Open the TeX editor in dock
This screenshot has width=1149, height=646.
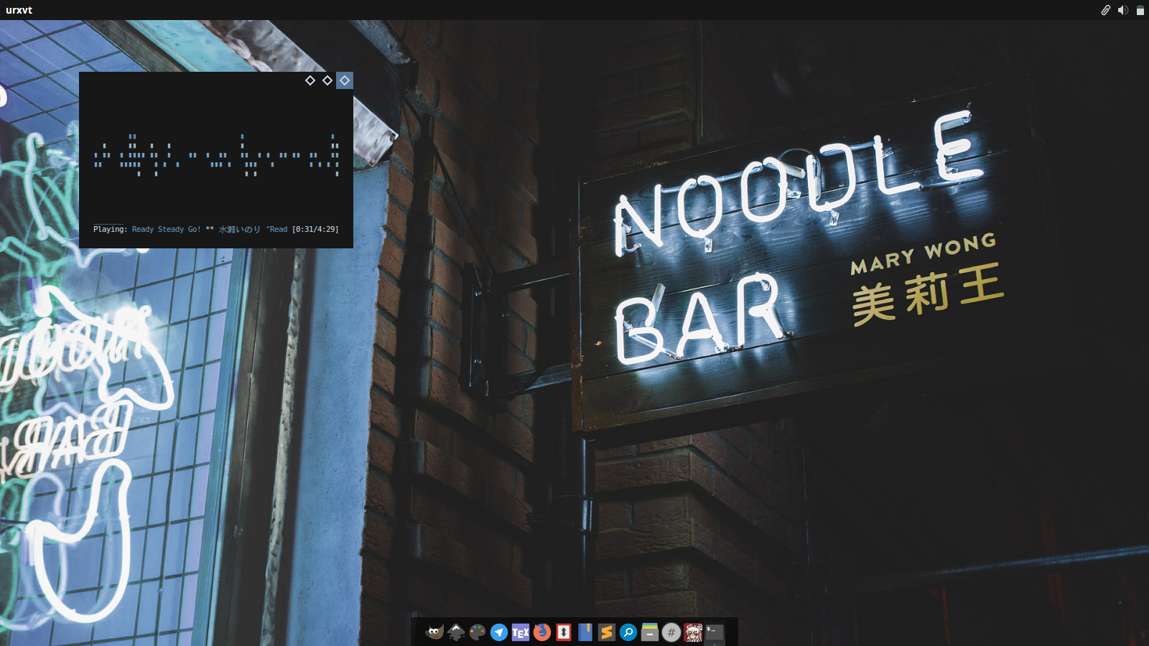(521, 632)
